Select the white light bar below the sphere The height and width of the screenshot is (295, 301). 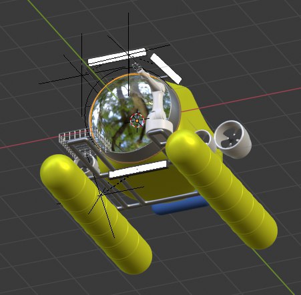[x=137, y=169]
